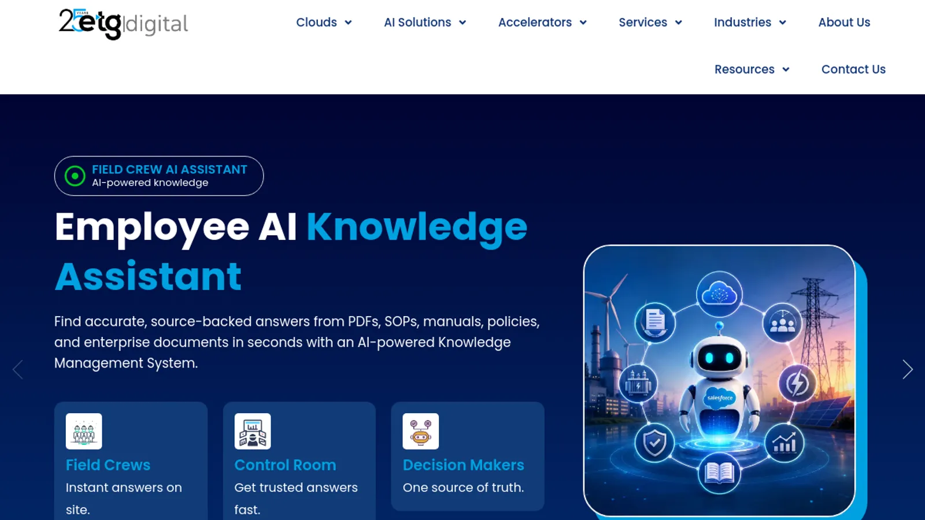
Task: Click the cloud icon in robot graphic
Action: click(x=719, y=294)
